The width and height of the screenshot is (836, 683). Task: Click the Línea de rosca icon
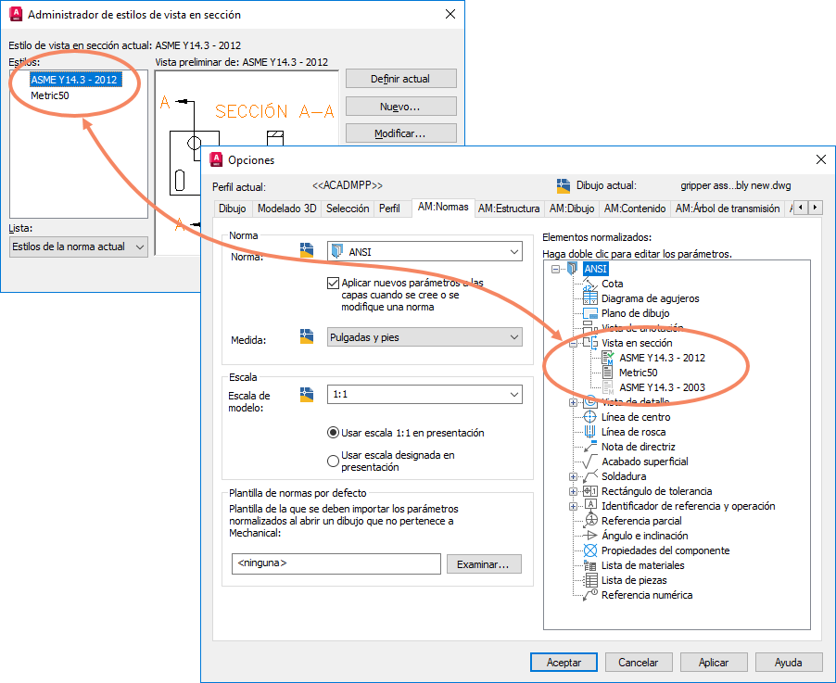coord(589,432)
